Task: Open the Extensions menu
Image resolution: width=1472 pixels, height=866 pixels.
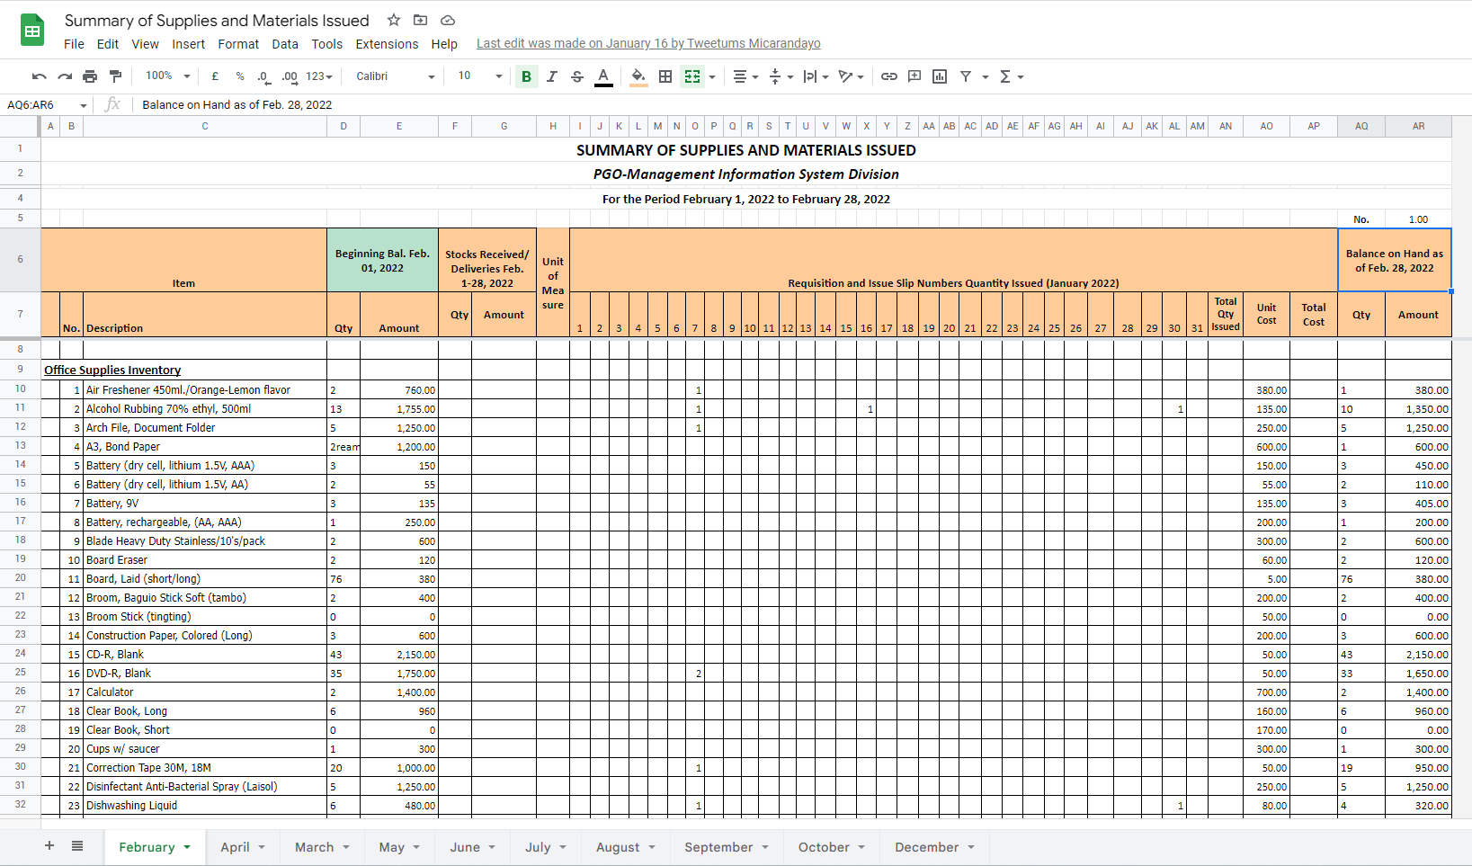Action: tap(387, 44)
